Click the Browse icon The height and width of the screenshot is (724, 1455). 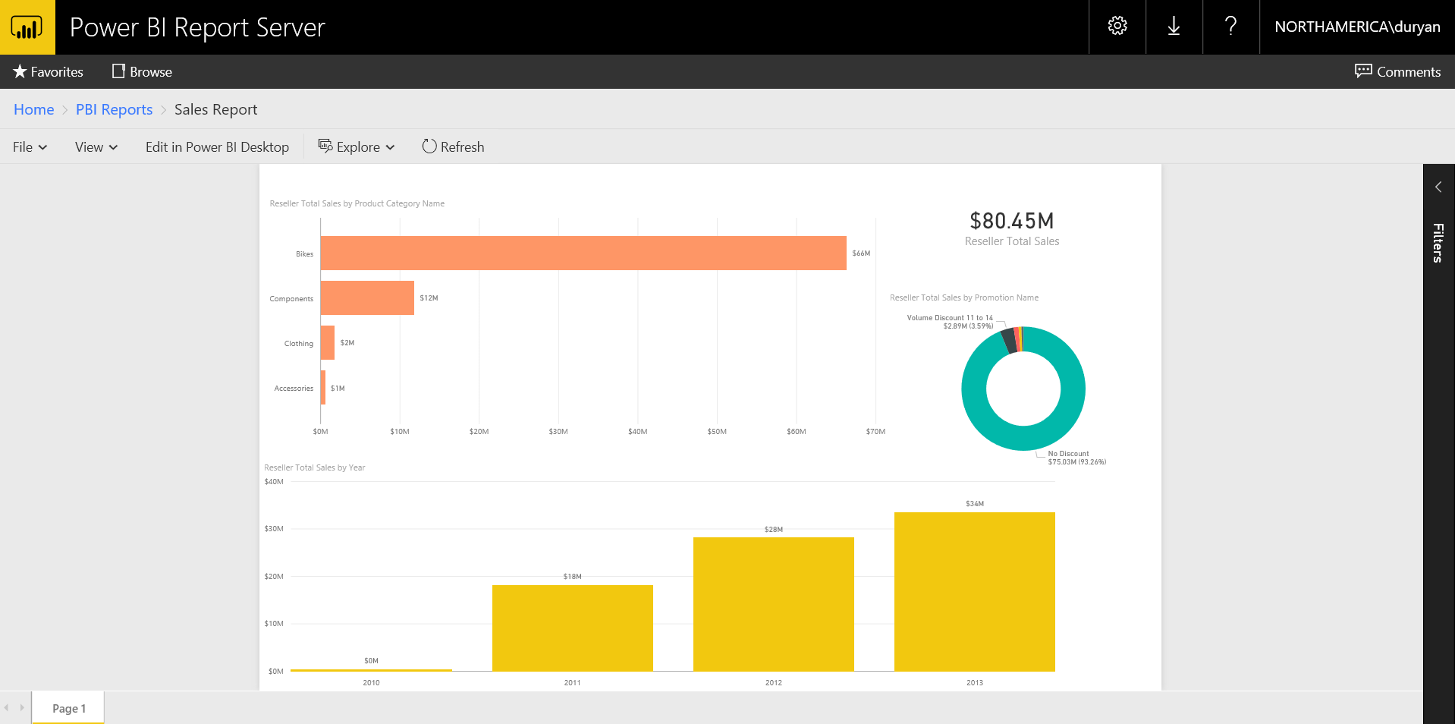118,71
